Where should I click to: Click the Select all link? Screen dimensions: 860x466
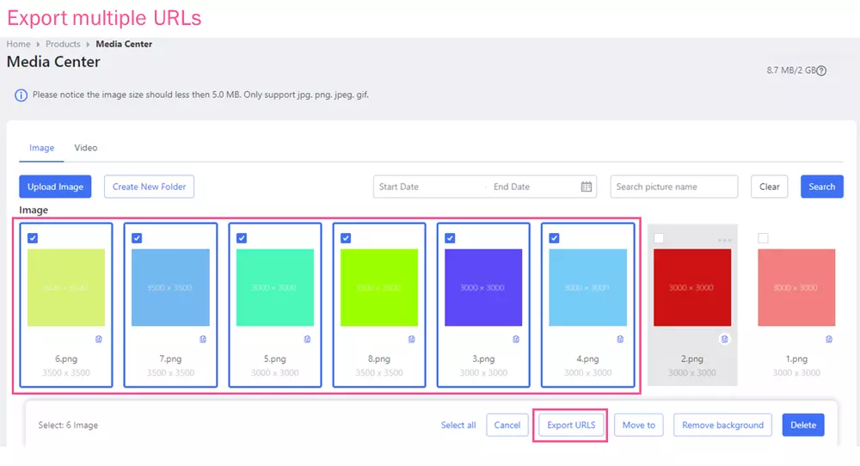click(458, 425)
